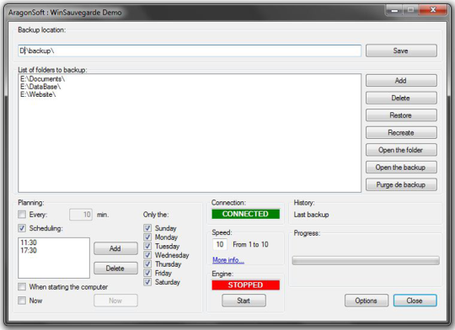The width and height of the screenshot is (455, 330).
Task: Enable When starting the computer checkbox
Action: pos(22,287)
